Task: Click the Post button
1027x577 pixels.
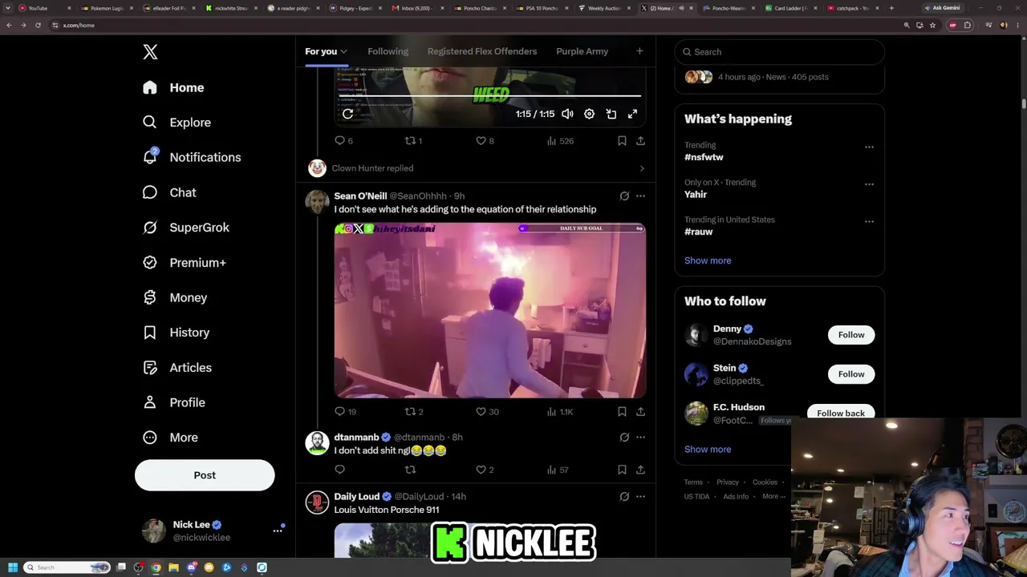Action: click(205, 475)
